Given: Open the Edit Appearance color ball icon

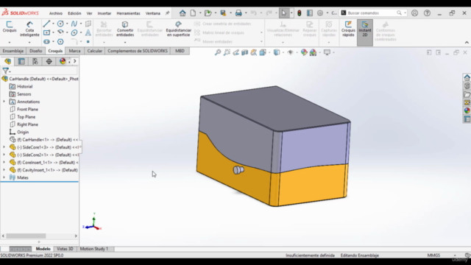Looking at the screenshot, I should [x=304, y=52].
